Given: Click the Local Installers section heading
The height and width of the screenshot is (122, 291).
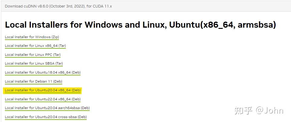Looking at the screenshot, I should [141, 25].
